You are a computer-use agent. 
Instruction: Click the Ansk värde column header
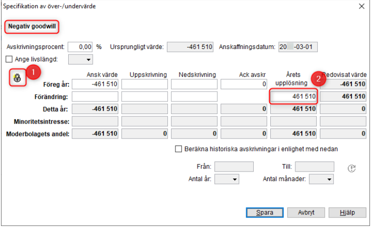click(102, 74)
